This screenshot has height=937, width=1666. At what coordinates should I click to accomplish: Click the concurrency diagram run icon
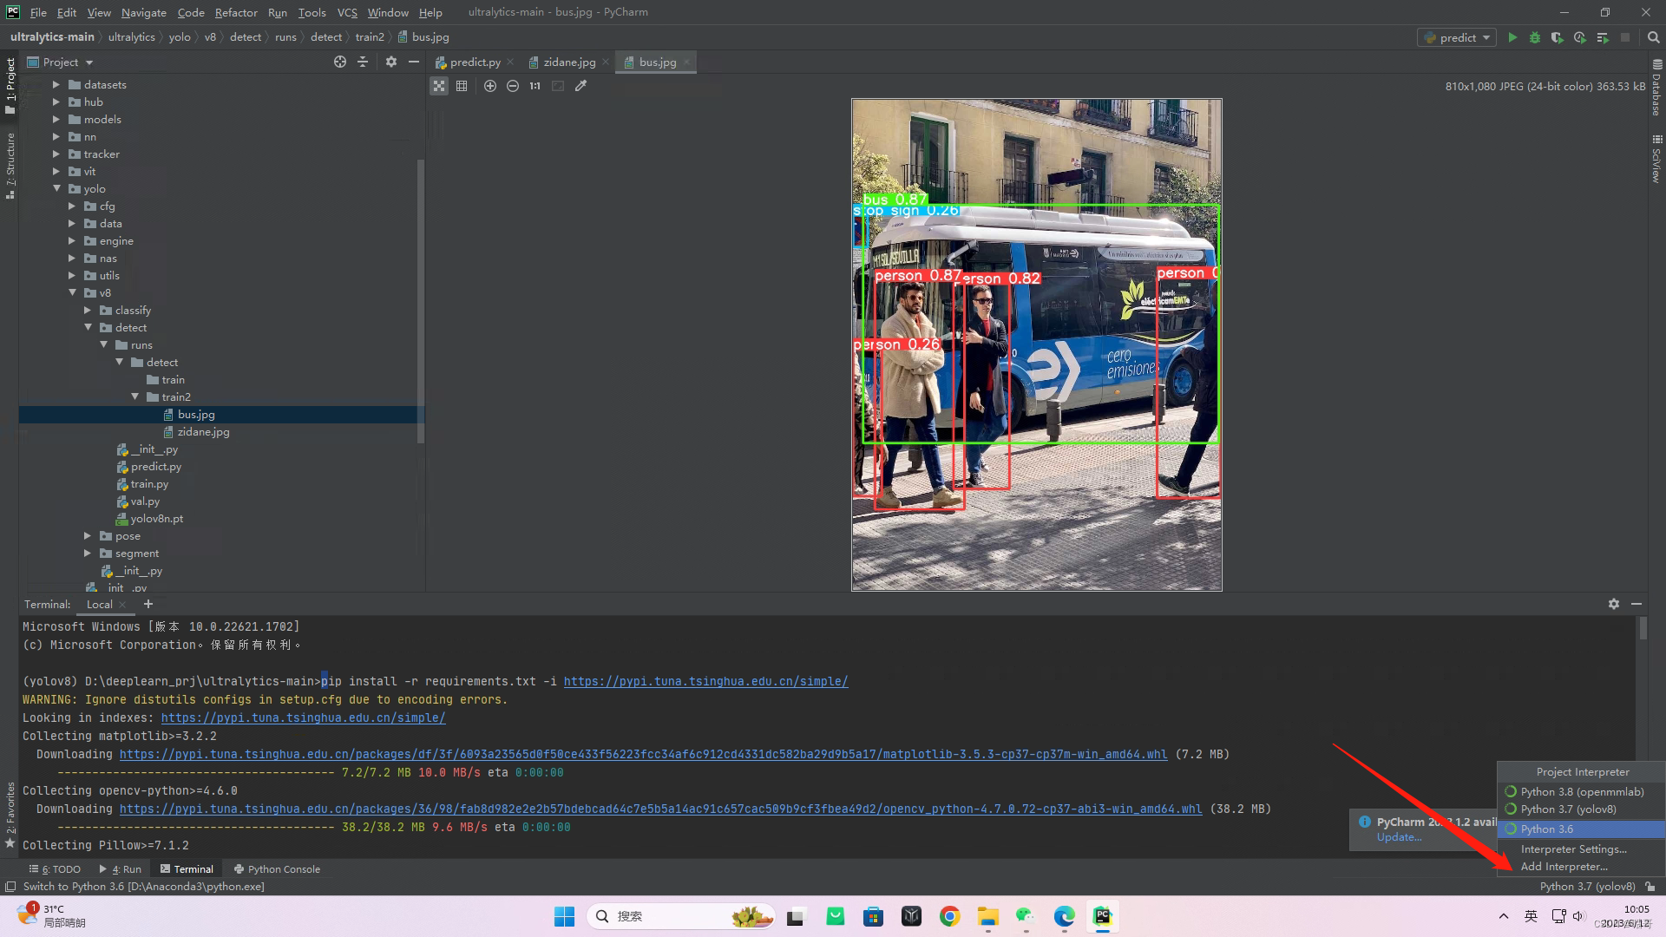pos(1603,37)
